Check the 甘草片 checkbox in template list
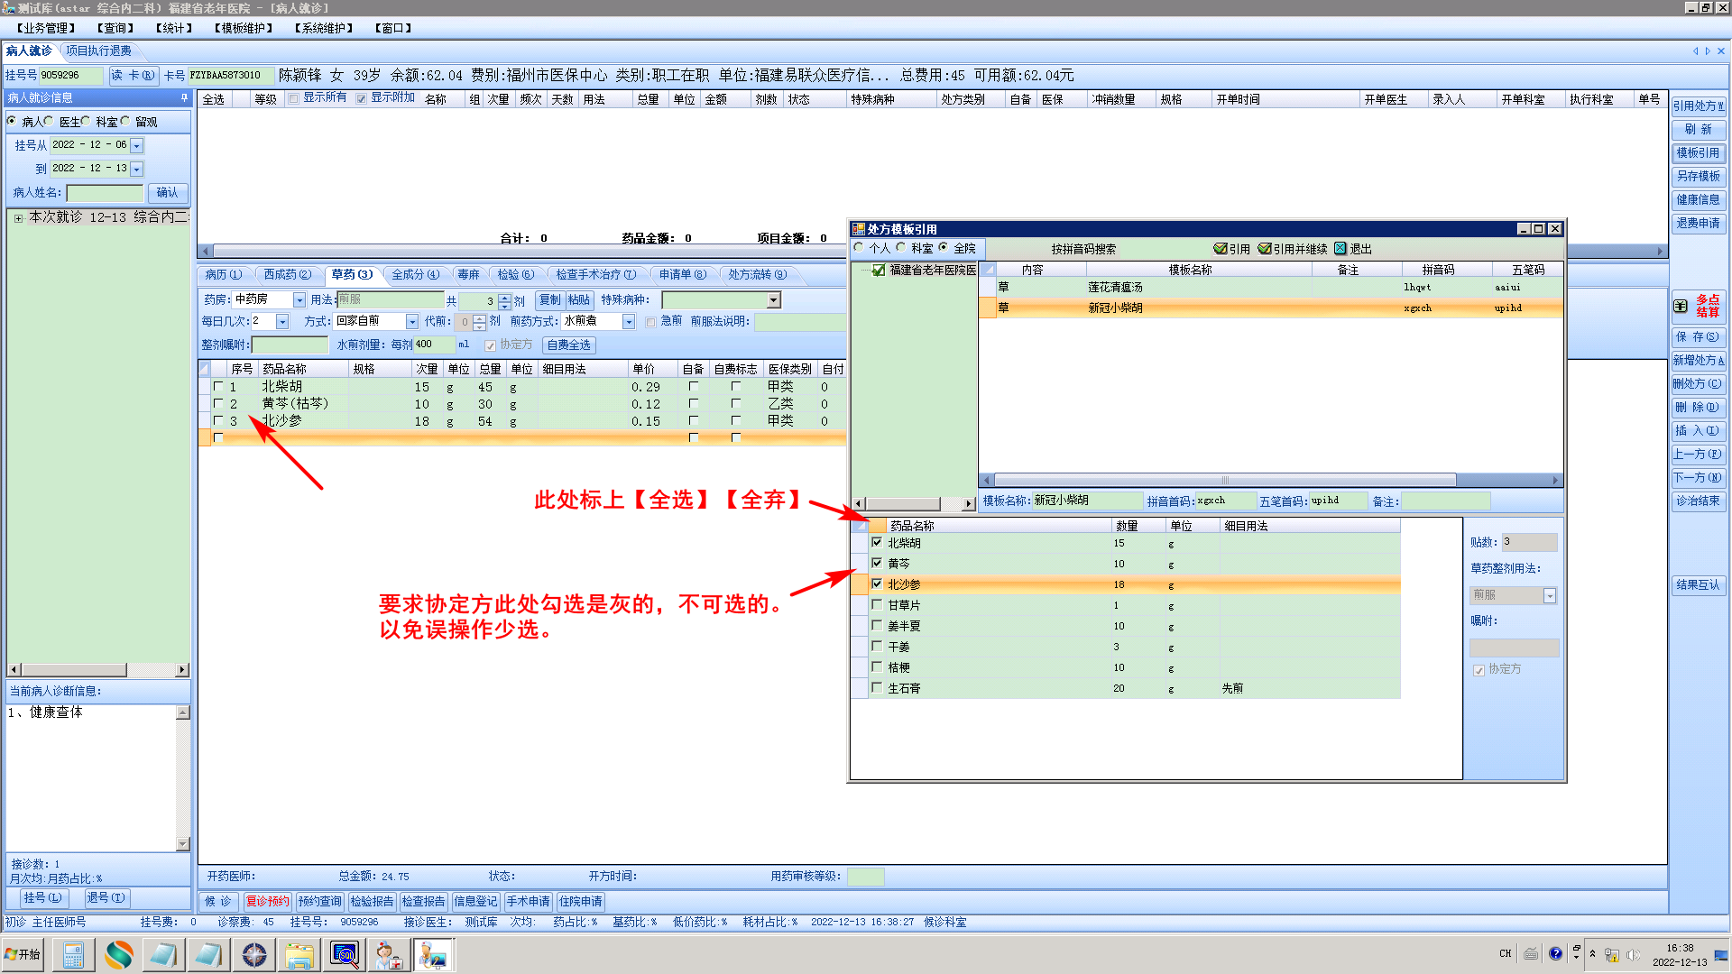 (x=877, y=605)
